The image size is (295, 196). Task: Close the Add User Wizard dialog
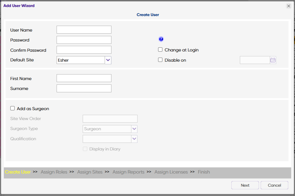click(289, 6)
